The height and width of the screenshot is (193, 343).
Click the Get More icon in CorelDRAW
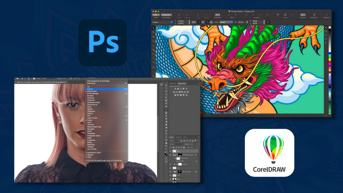click(x=314, y=15)
